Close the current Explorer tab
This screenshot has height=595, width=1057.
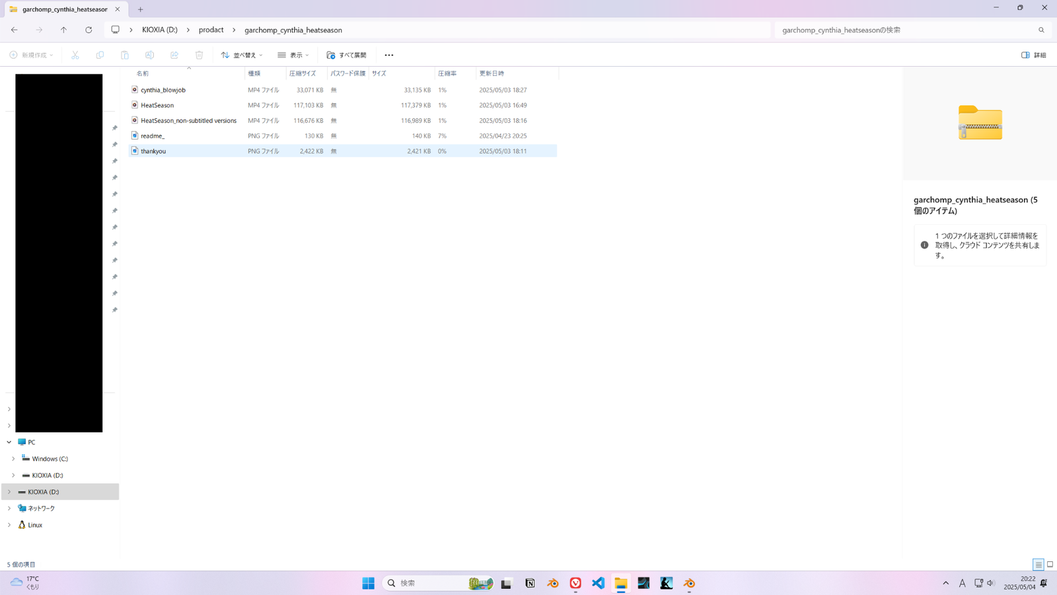click(x=118, y=9)
